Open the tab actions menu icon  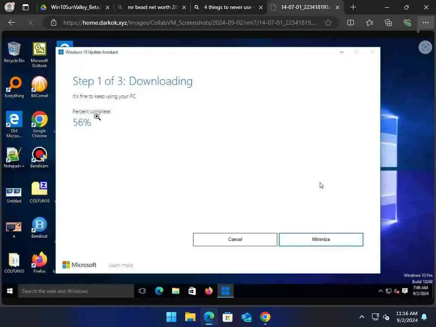click(x=25, y=7)
